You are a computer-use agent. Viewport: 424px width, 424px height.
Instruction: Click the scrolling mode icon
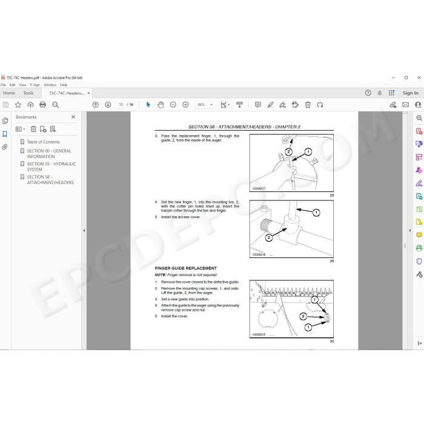240,105
